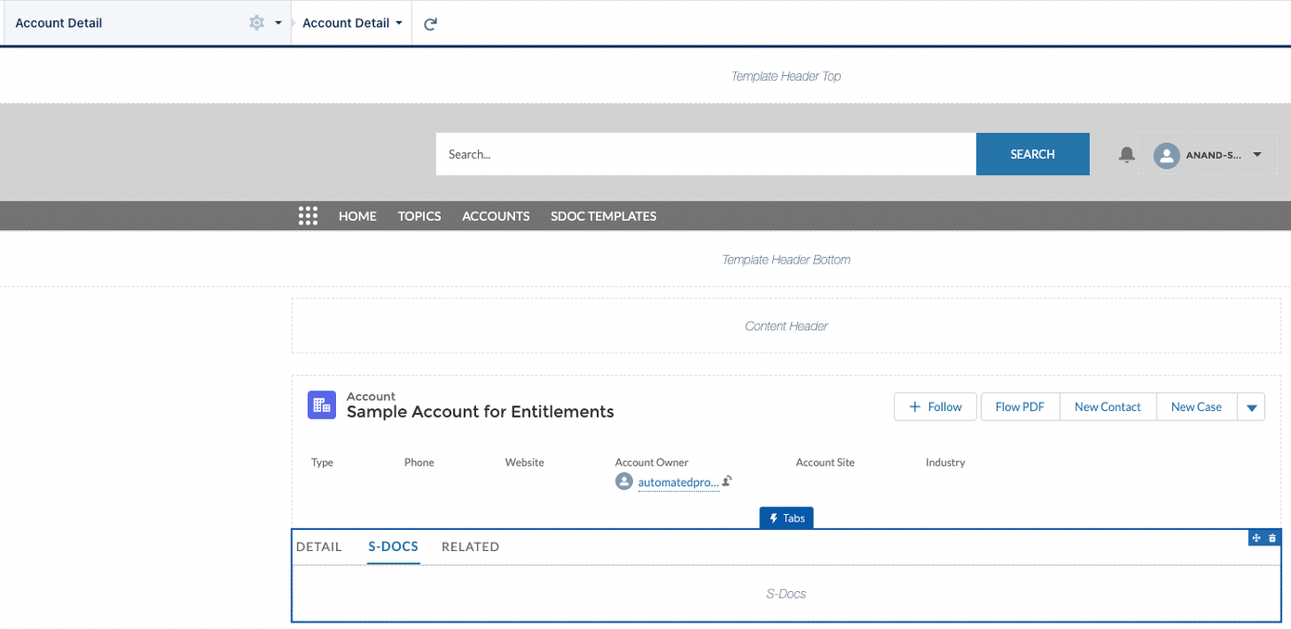Select the S-Docs content placeholder
The image size is (1291, 629).
(x=786, y=594)
